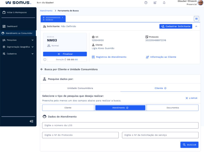Open the notifications bell icon
204x152 pixels.
[164, 3]
